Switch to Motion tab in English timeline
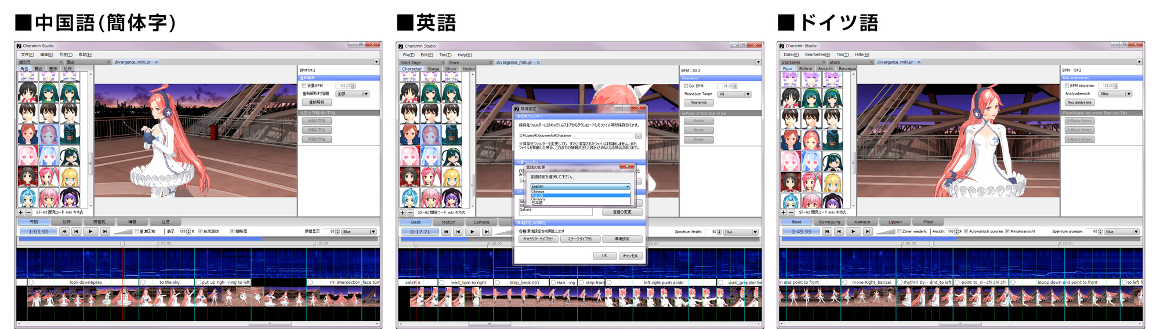 448,222
